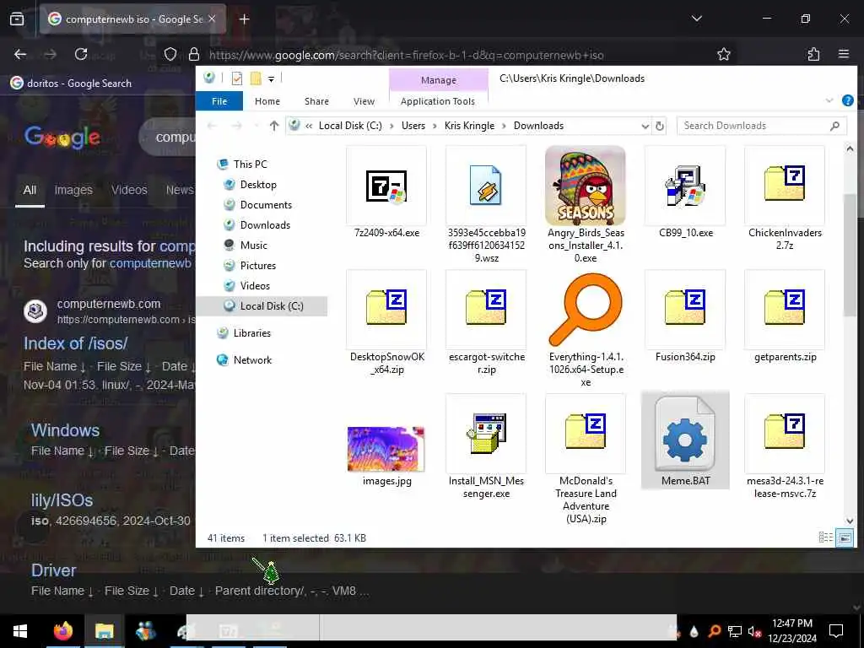The image size is (864, 648).
Task: Select Everything-1.4.1.1026.x64-Setup.exe
Action: 586,329
